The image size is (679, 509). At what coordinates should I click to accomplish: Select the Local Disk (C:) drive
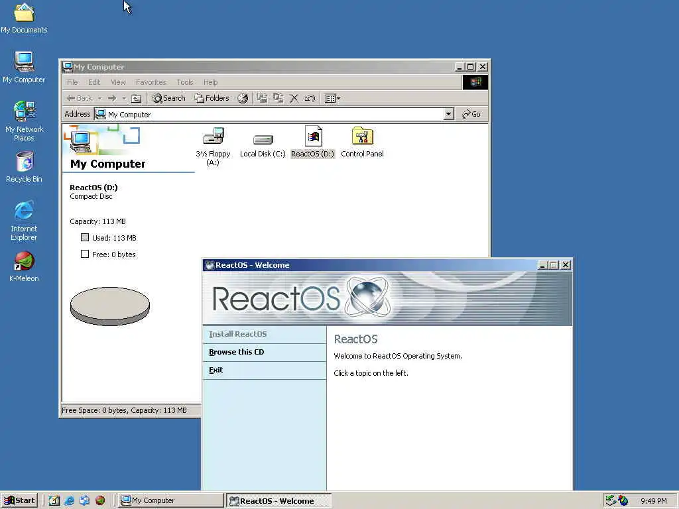263,146
